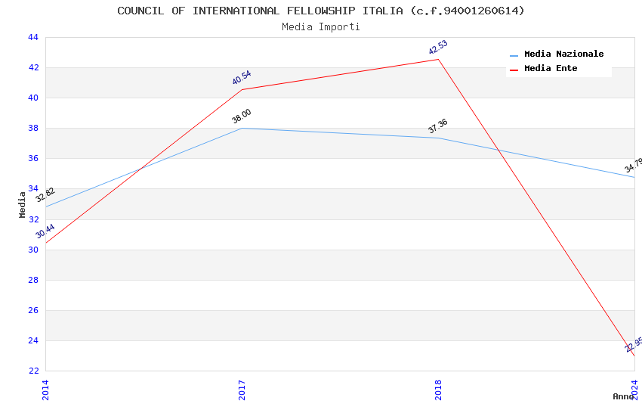642x416 pixels.
Task: Click the 37.36 data label for 2018
Action: 438,126
